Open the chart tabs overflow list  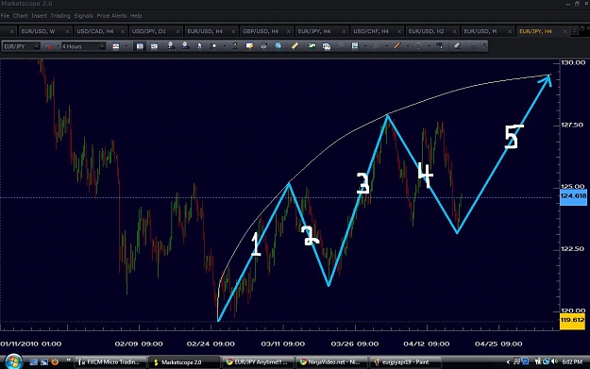[x=574, y=30]
